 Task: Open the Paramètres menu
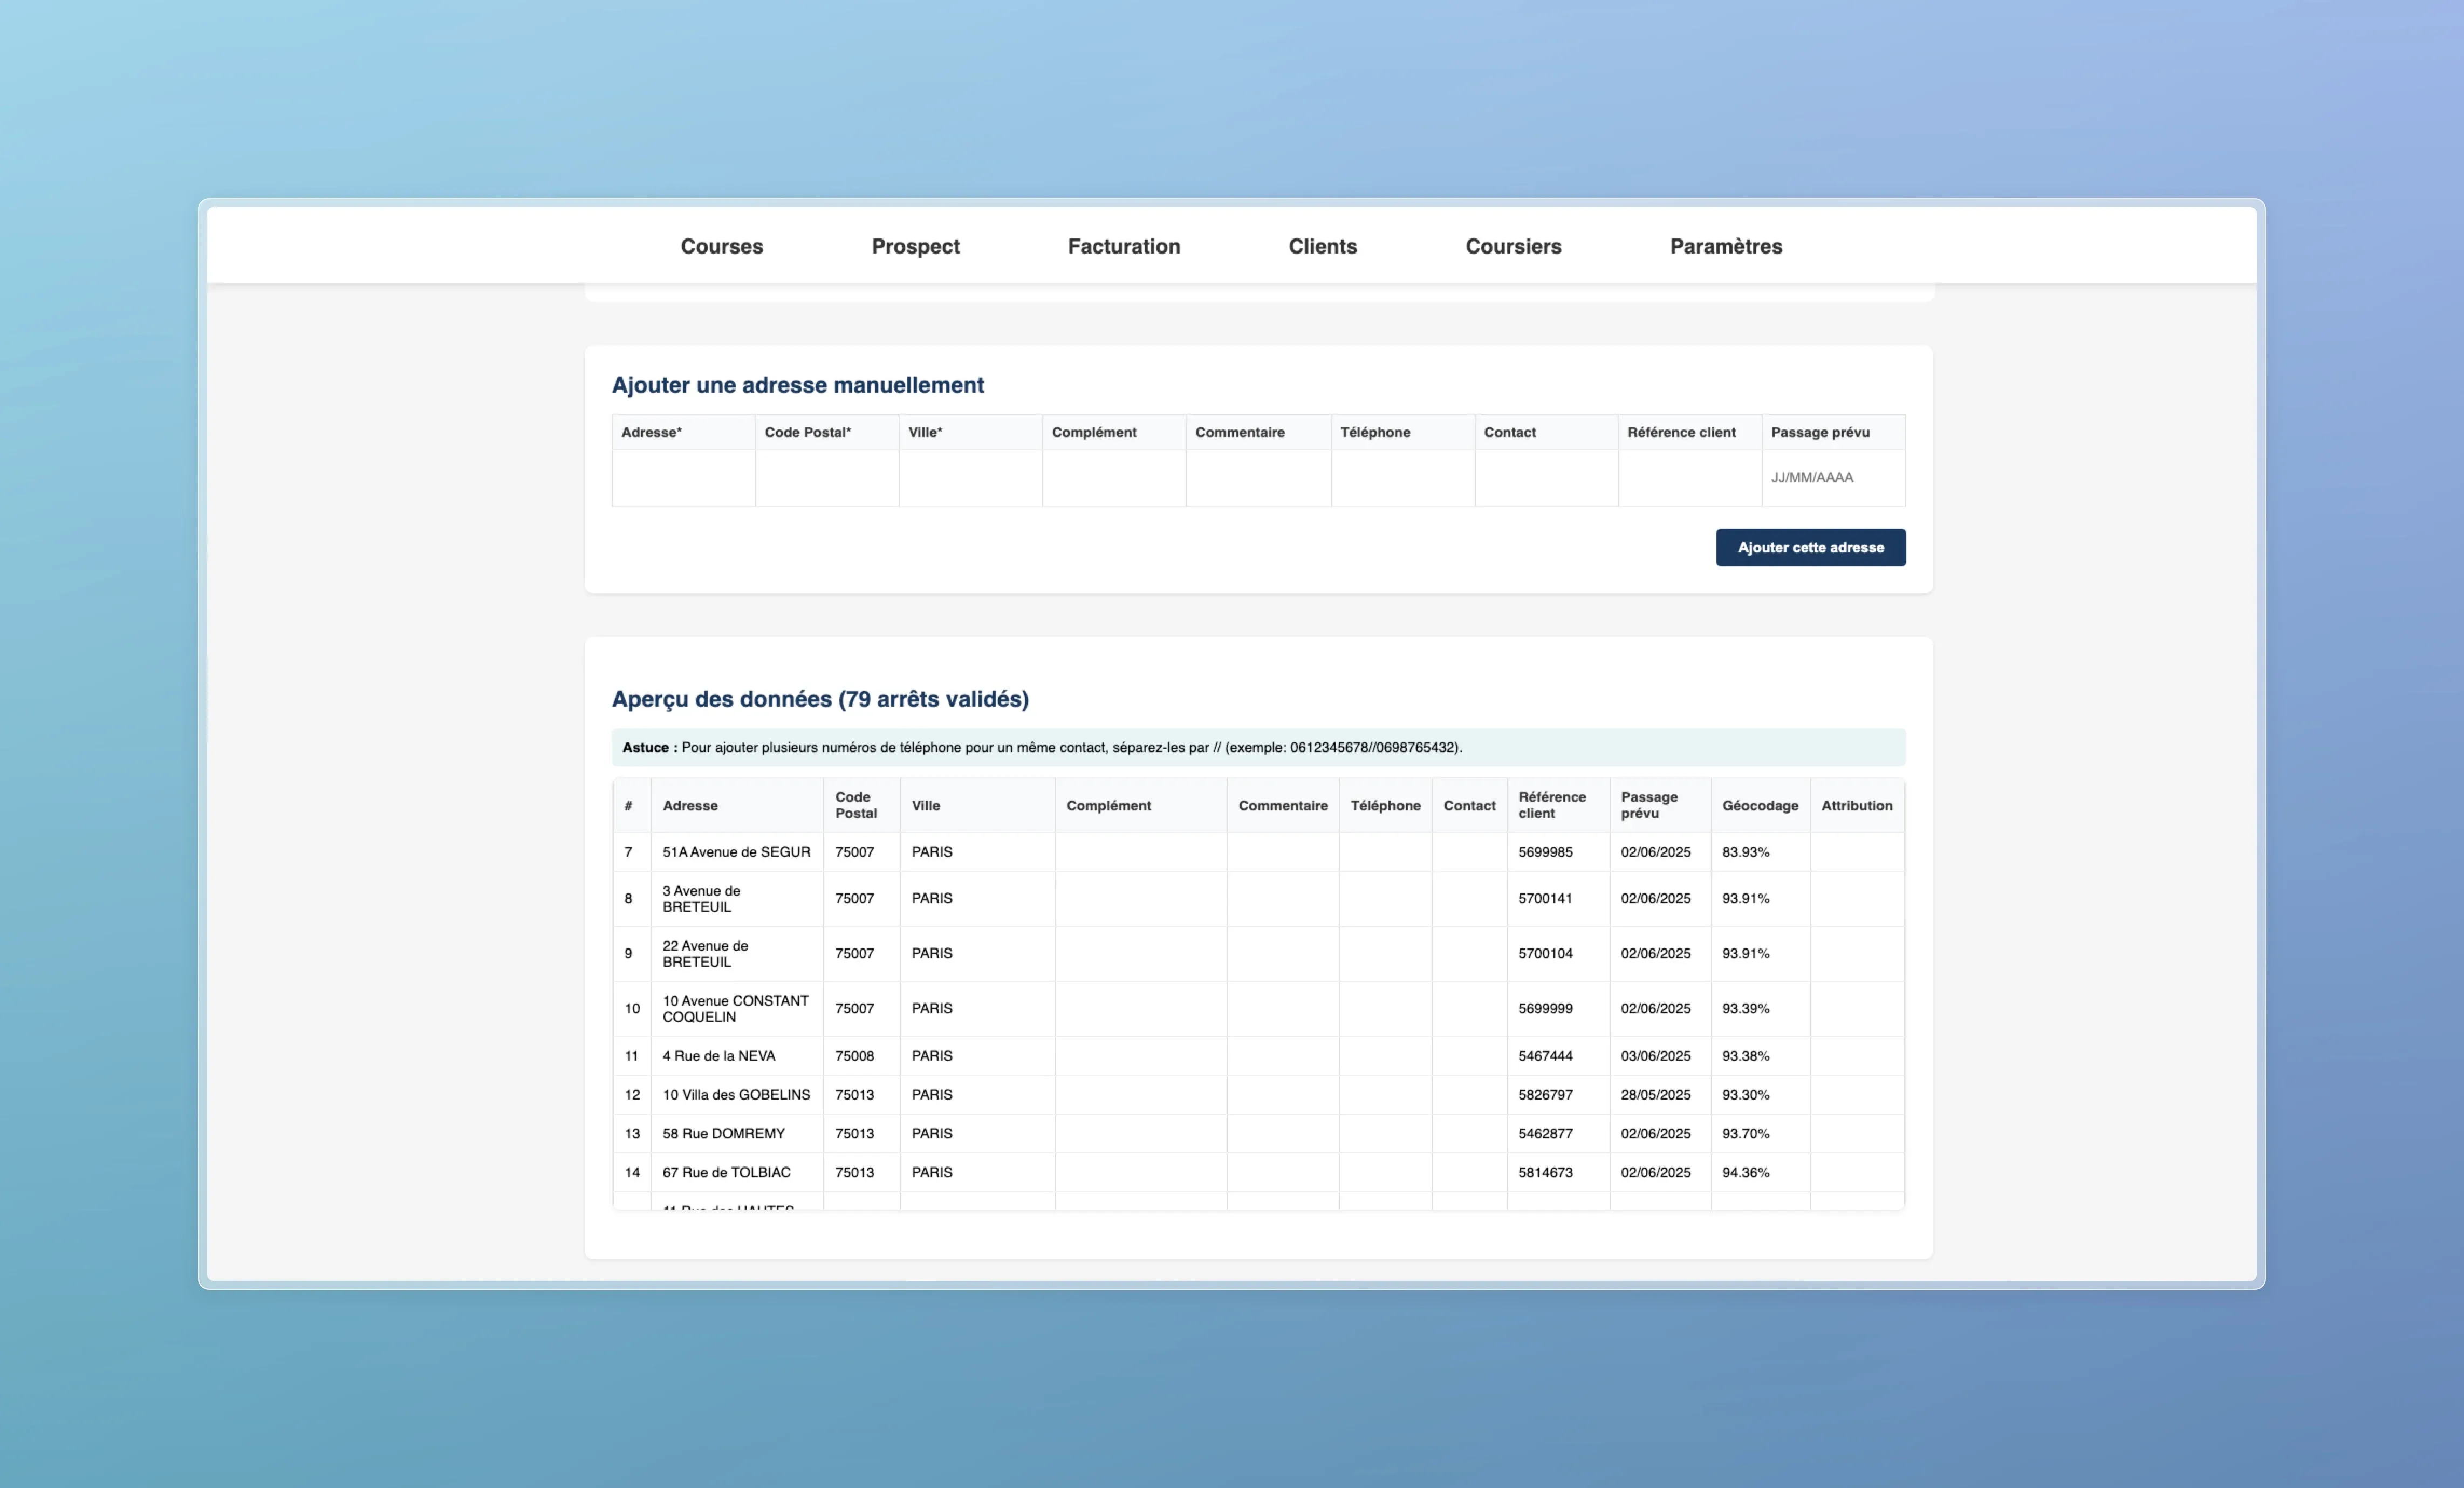(x=1725, y=246)
